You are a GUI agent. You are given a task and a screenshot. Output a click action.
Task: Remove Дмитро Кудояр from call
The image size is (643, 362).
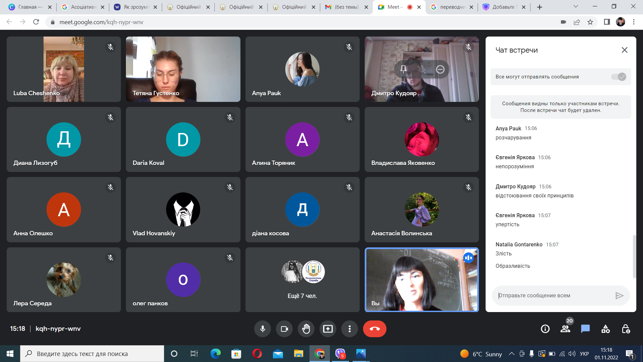[x=440, y=69]
